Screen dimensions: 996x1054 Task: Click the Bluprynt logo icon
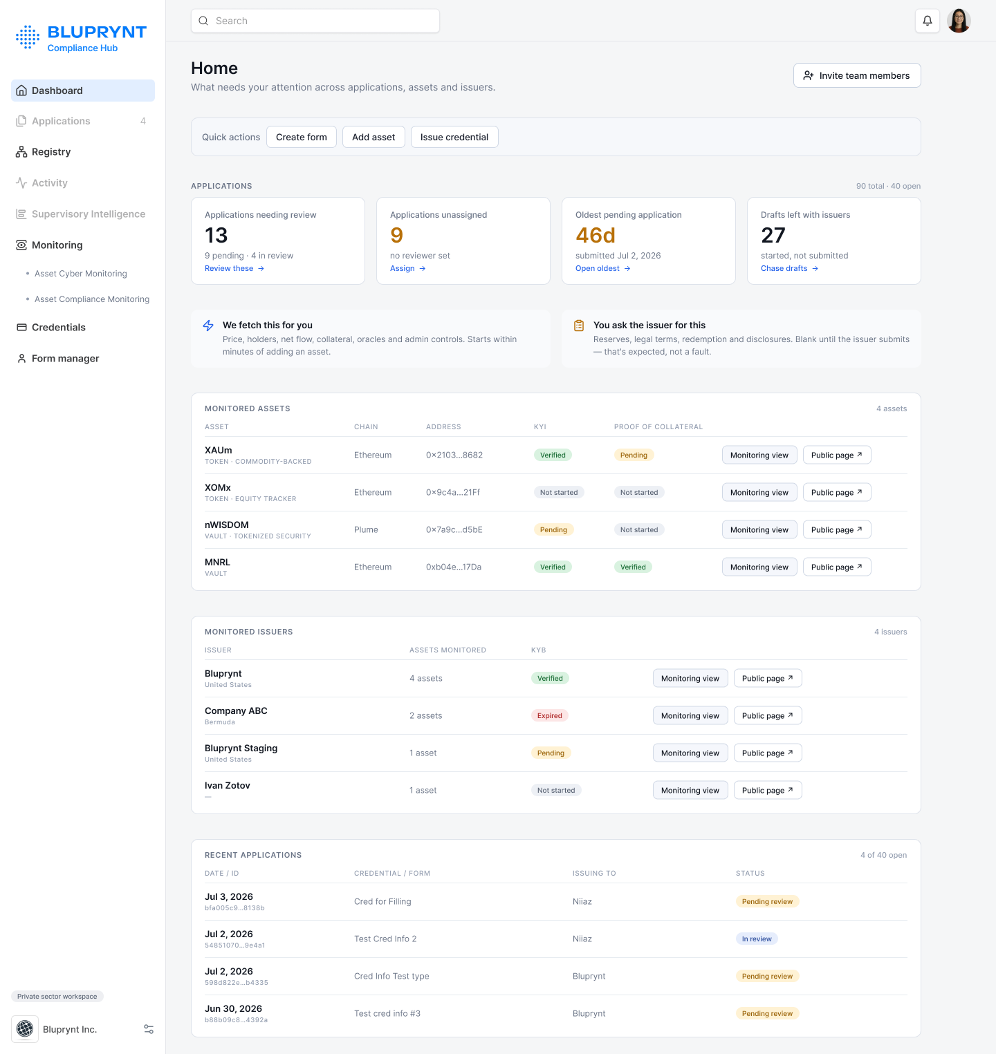click(x=28, y=37)
